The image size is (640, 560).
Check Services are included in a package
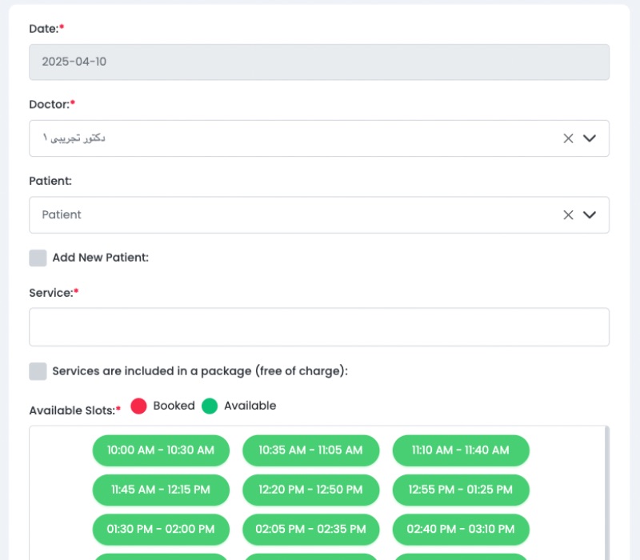(38, 371)
